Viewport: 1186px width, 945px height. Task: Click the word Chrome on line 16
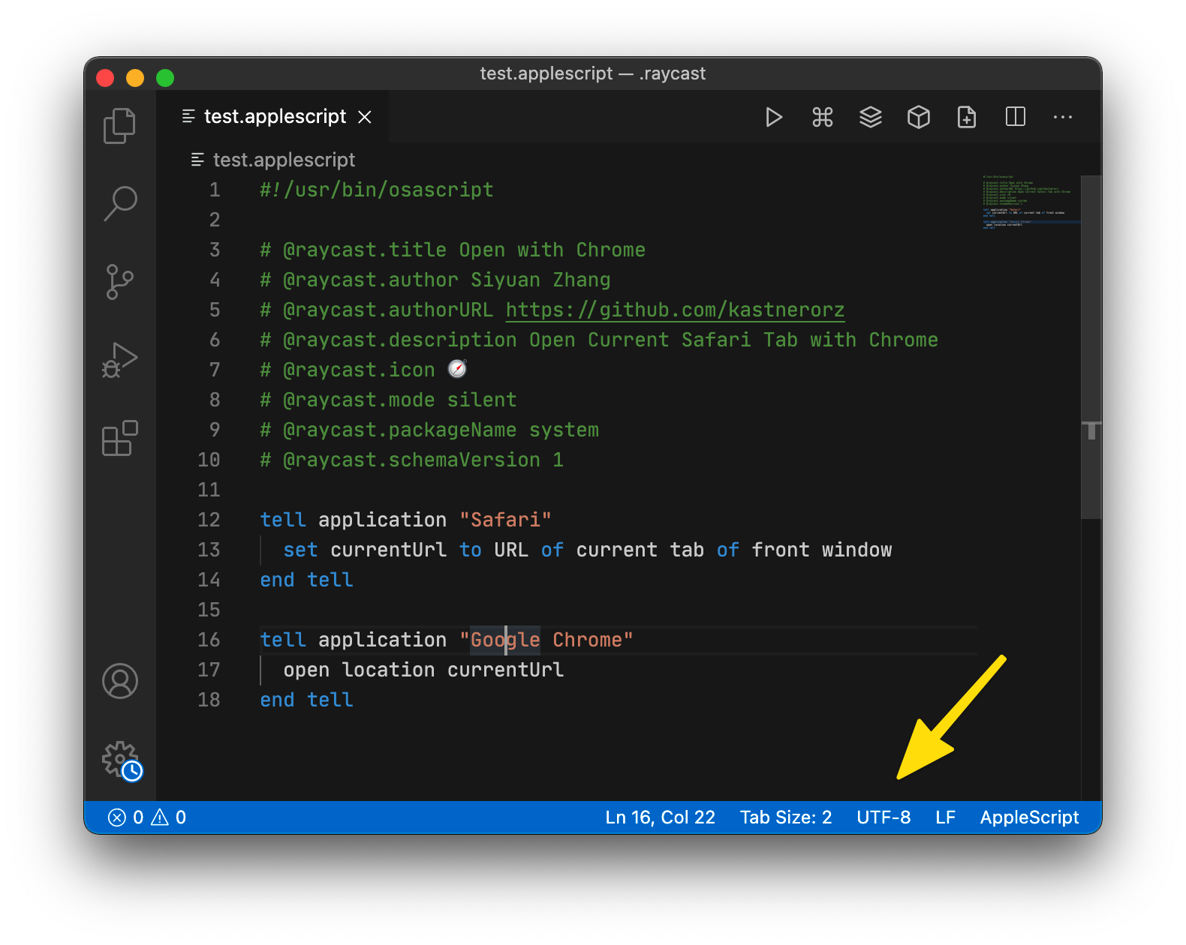588,640
